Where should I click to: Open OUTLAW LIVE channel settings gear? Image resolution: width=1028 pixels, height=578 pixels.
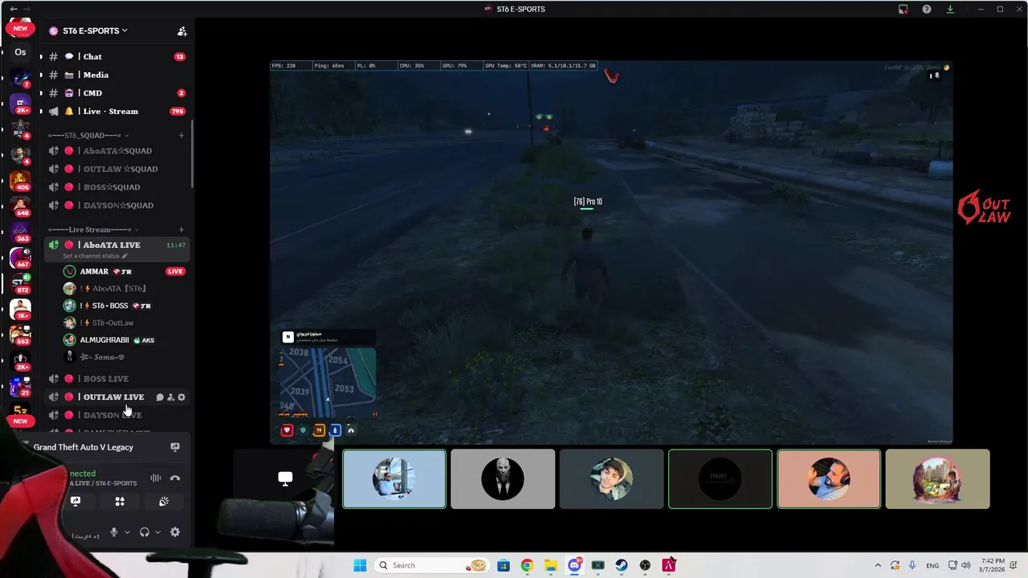182,397
